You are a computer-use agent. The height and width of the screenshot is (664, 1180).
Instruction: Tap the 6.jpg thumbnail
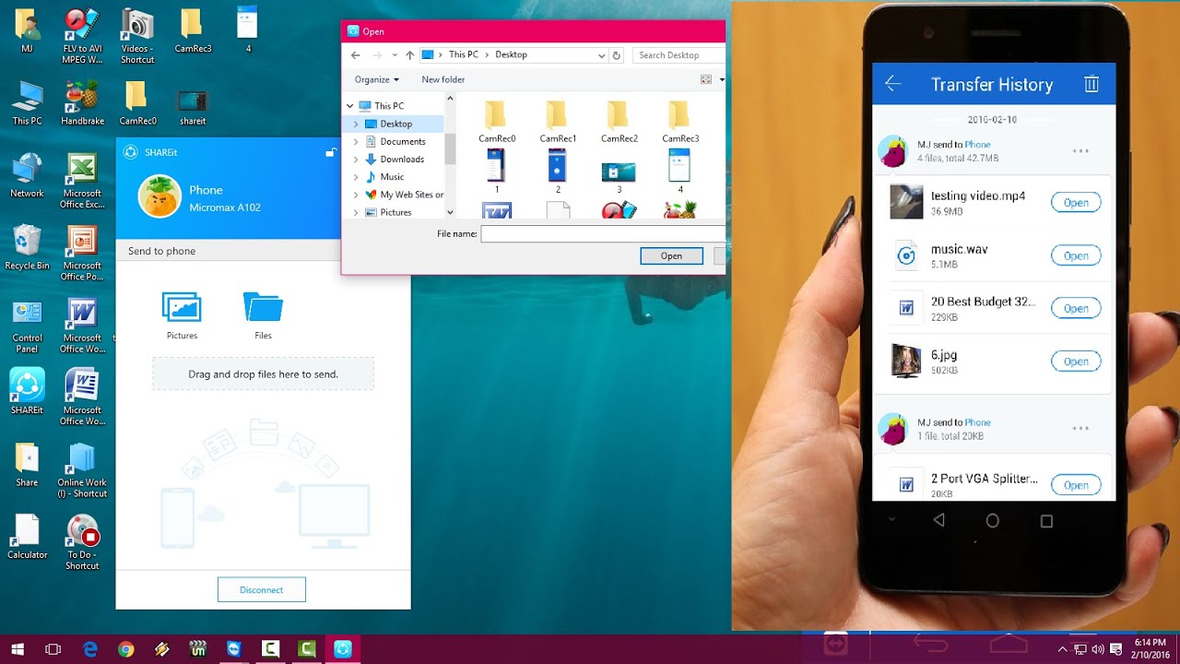[906, 361]
